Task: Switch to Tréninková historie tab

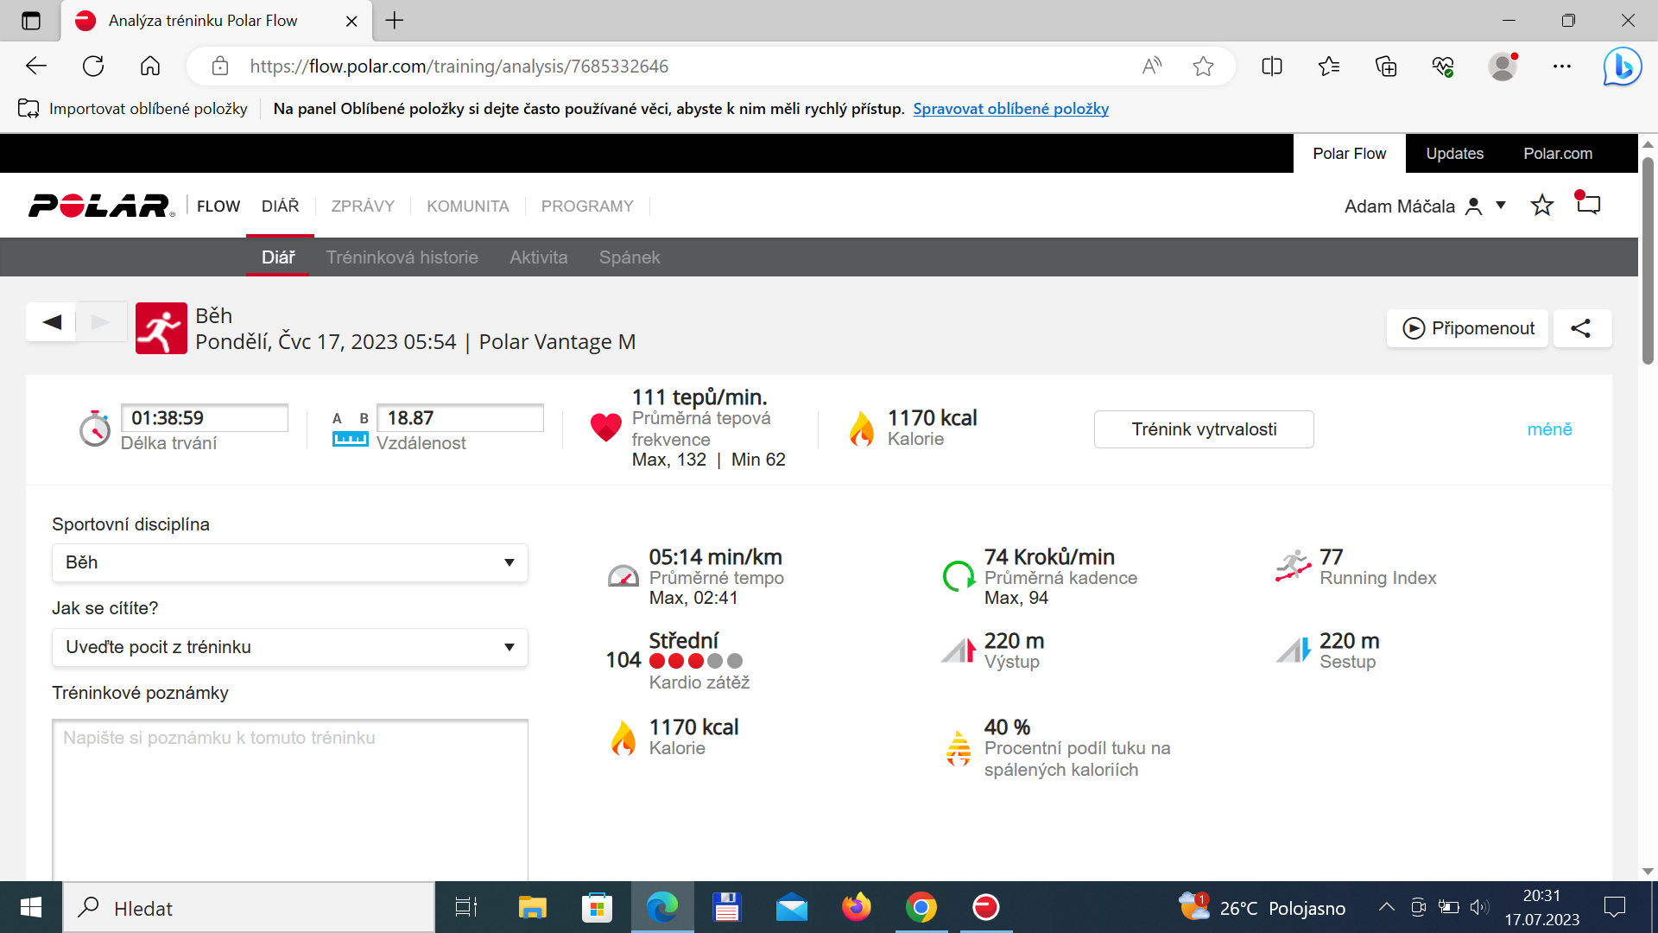Action: (x=402, y=257)
